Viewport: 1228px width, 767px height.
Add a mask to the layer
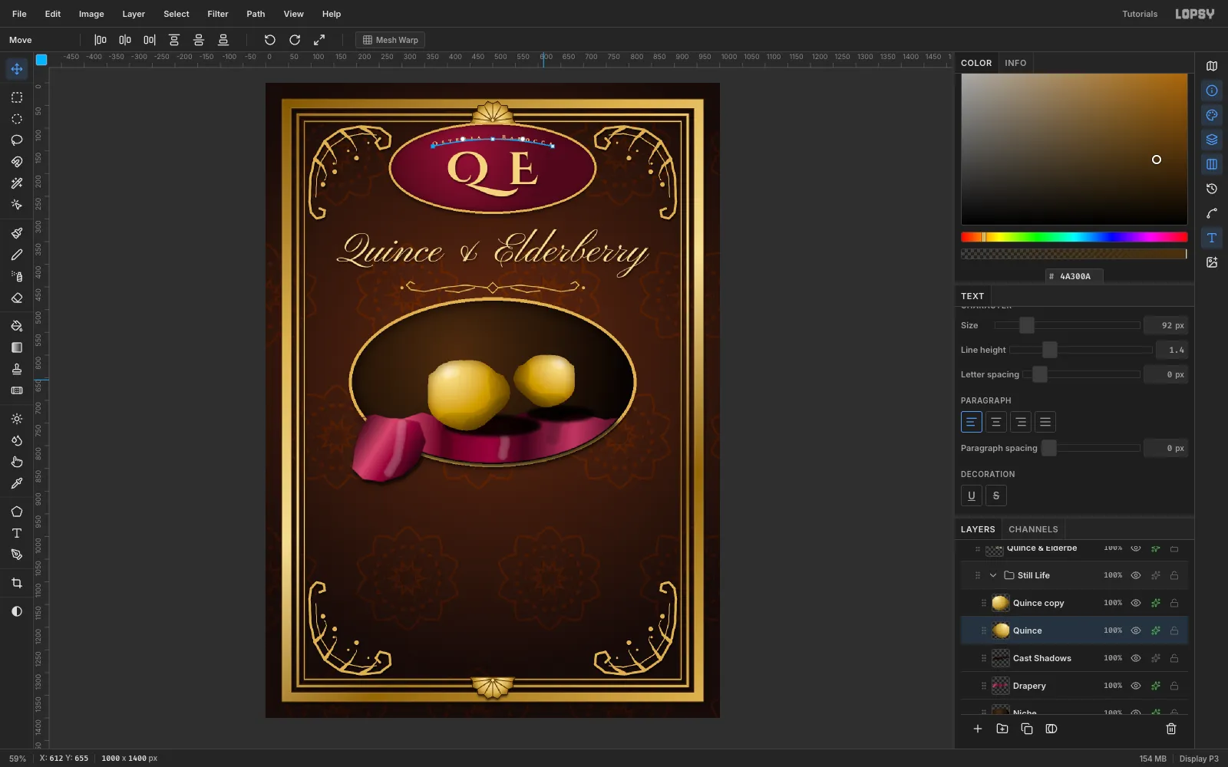pos(1051,729)
